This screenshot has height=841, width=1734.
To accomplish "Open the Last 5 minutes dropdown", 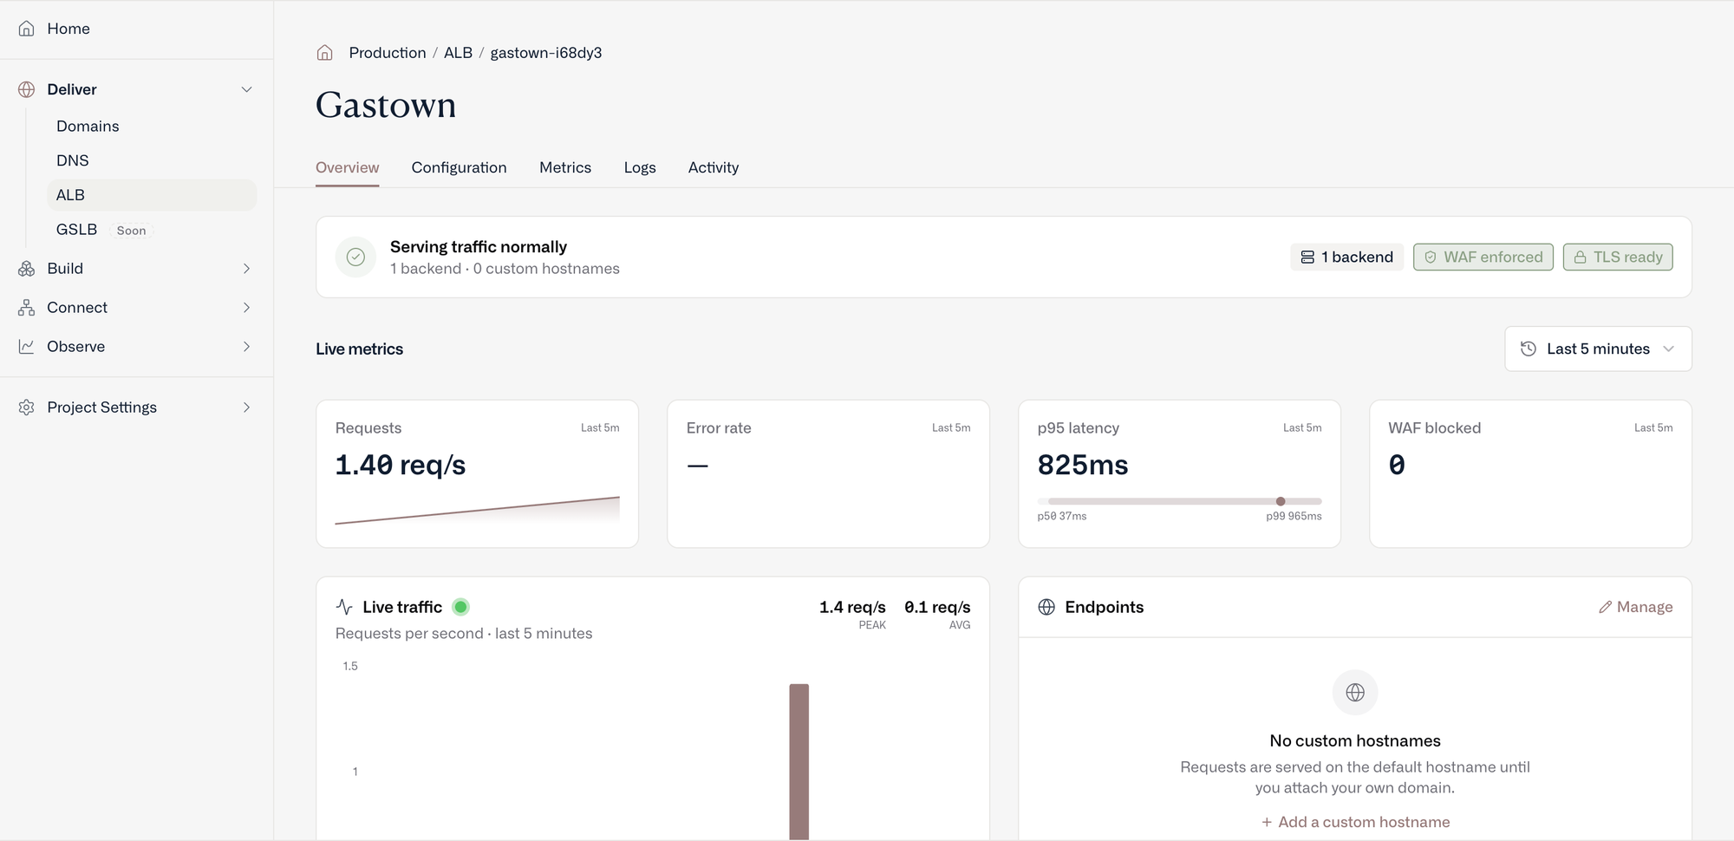I will (x=1598, y=349).
